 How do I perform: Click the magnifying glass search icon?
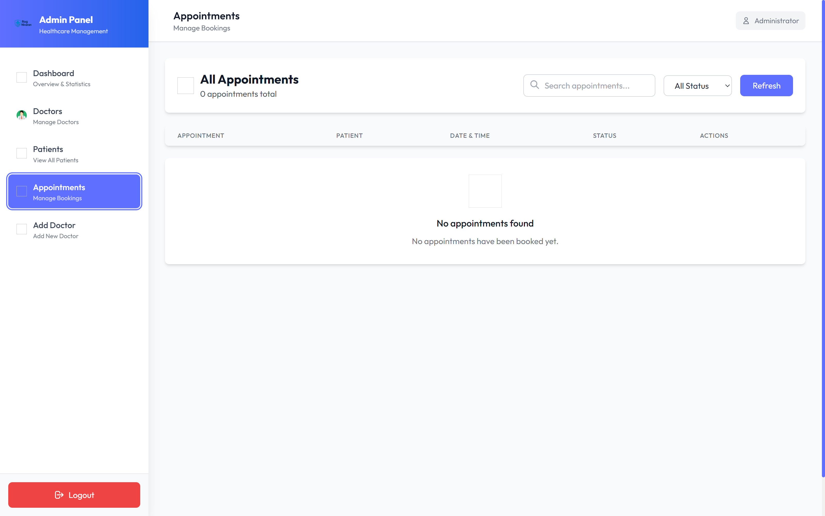[x=534, y=85]
